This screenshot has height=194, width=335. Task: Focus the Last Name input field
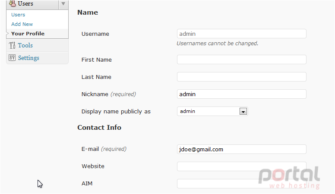242,77
